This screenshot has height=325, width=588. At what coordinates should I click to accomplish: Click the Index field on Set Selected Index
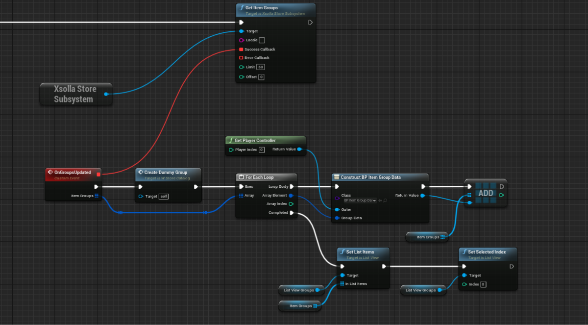483,284
